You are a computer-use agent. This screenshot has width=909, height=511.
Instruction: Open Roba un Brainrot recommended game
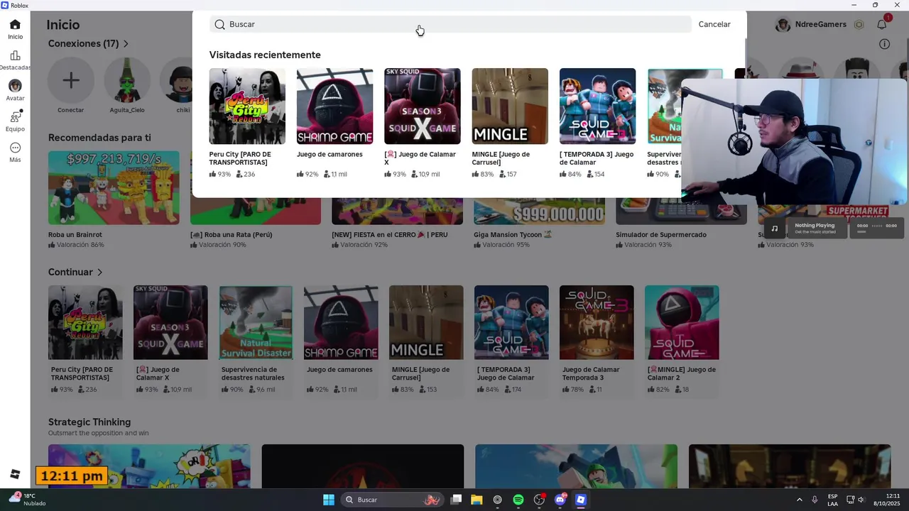(x=114, y=187)
